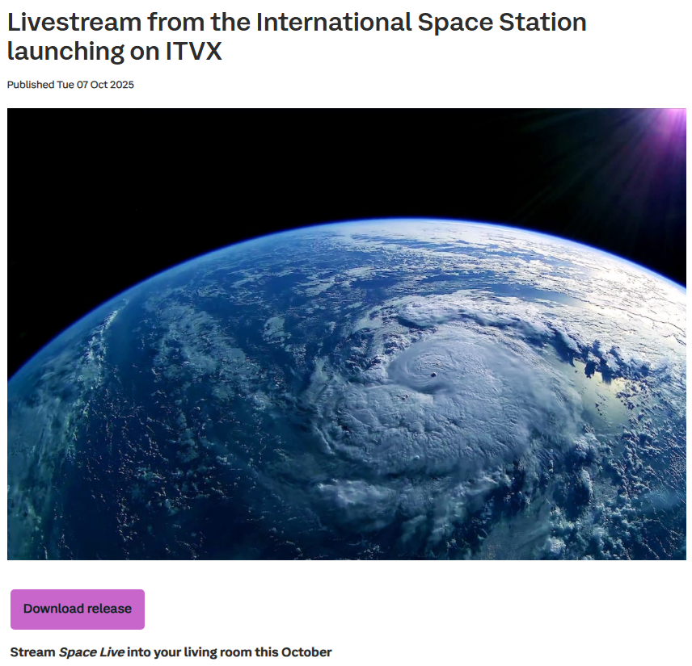
Task: Click the word October in the subtitle
Action: point(308,651)
